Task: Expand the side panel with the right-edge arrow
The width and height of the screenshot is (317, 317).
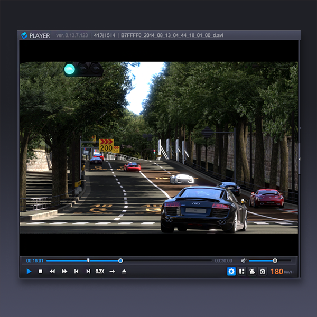Action: pos(300,159)
